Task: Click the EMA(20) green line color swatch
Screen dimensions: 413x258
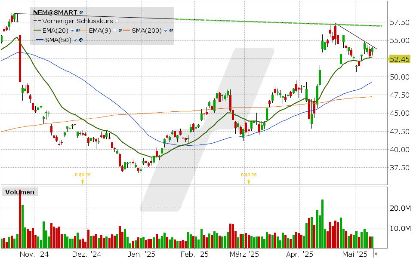Action: [37, 31]
